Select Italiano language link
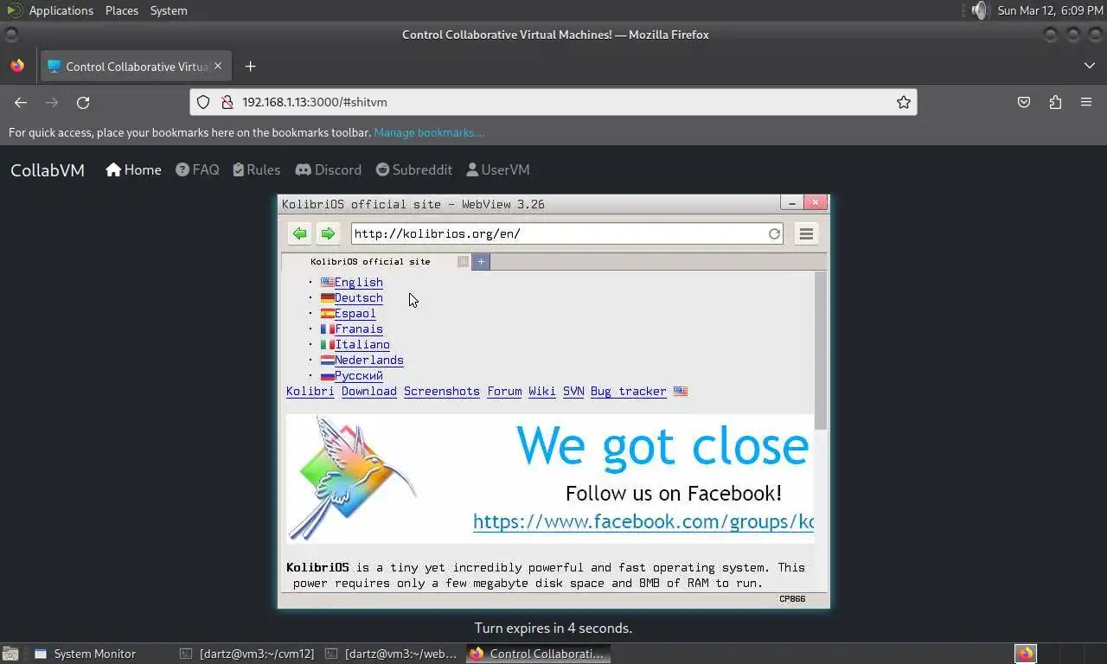This screenshot has width=1107, height=664. point(362,344)
